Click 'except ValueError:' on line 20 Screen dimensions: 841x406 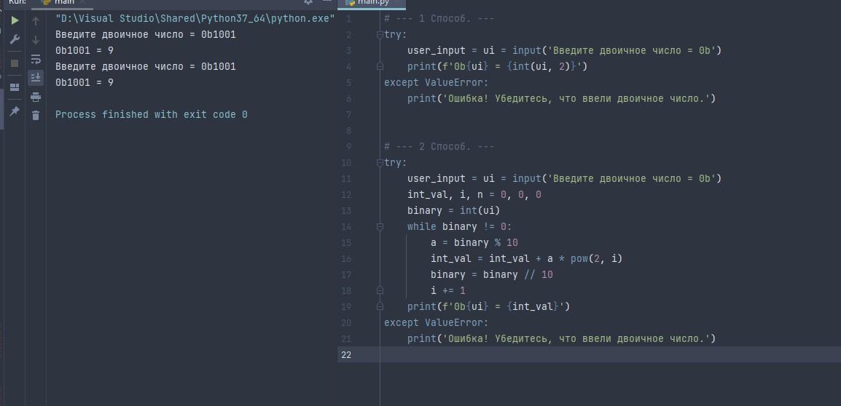tap(436, 322)
